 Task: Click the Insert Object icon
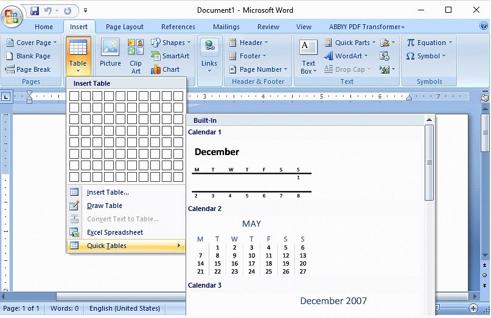pyautogui.click(x=387, y=69)
